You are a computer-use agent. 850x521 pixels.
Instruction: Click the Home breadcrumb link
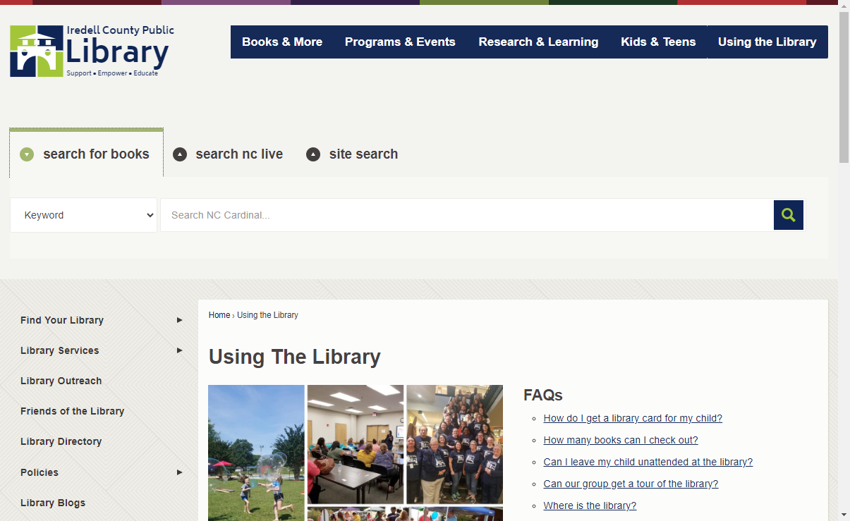coord(219,315)
